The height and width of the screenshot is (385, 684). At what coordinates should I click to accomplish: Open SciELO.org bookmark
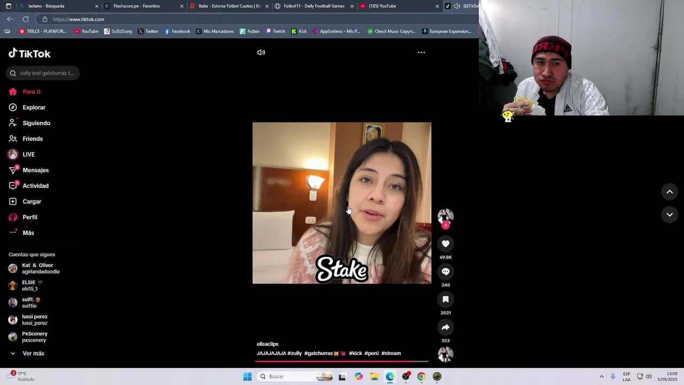pyautogui.click(x=118, y=32)
